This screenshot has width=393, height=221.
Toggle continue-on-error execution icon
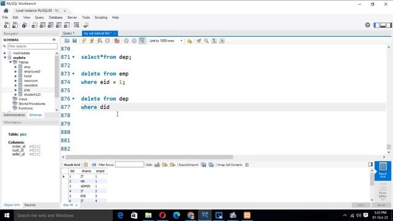pos(117,41)
